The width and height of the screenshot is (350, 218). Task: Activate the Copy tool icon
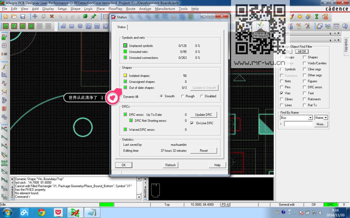click(x=43, y=17)
